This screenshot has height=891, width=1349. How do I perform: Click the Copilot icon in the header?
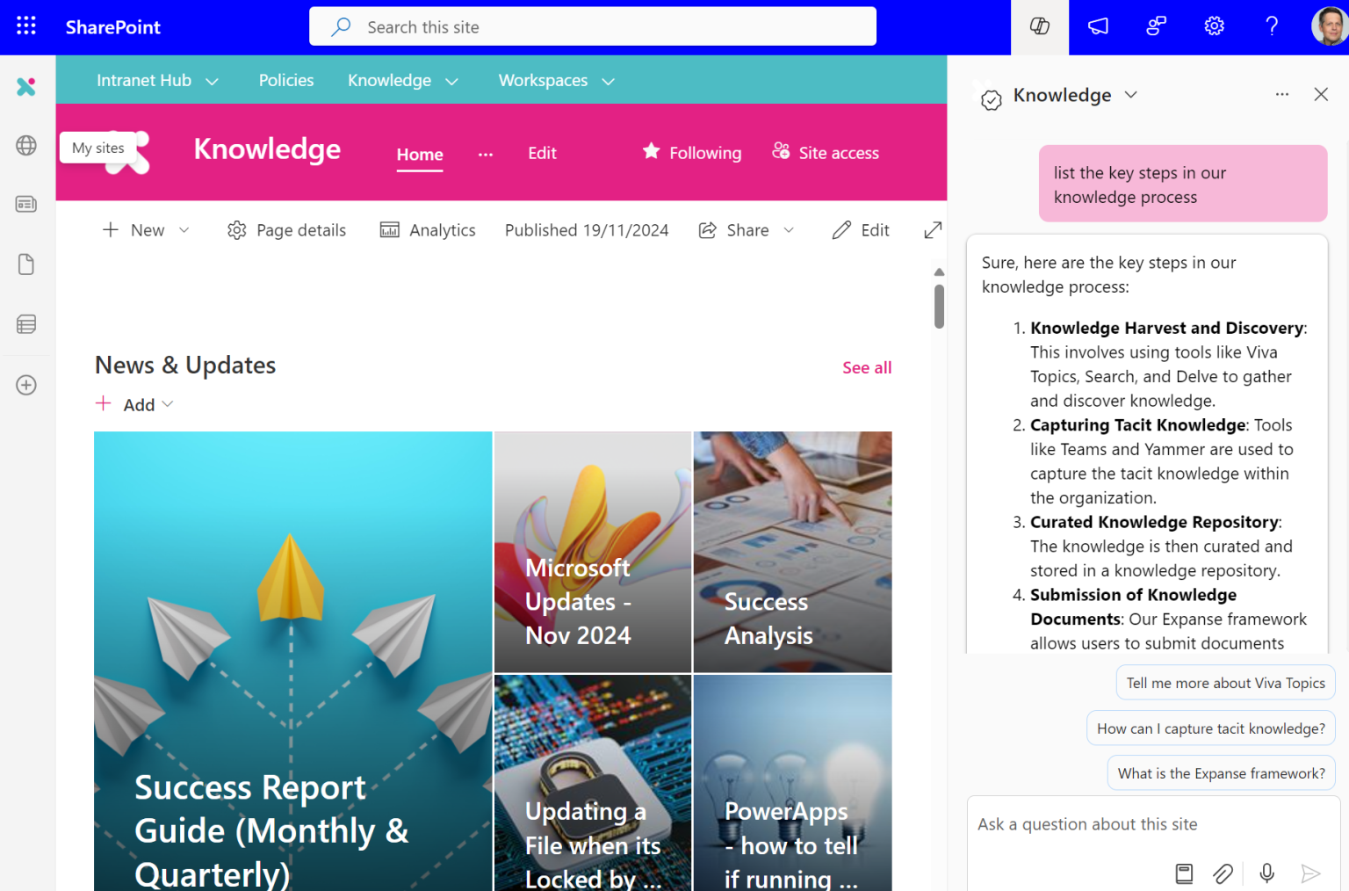(1040, 26)
